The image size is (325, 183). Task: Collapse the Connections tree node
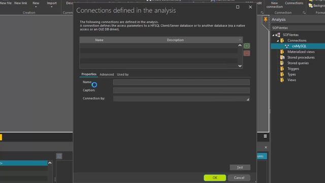pyautogui.click(x=278, y=41)
